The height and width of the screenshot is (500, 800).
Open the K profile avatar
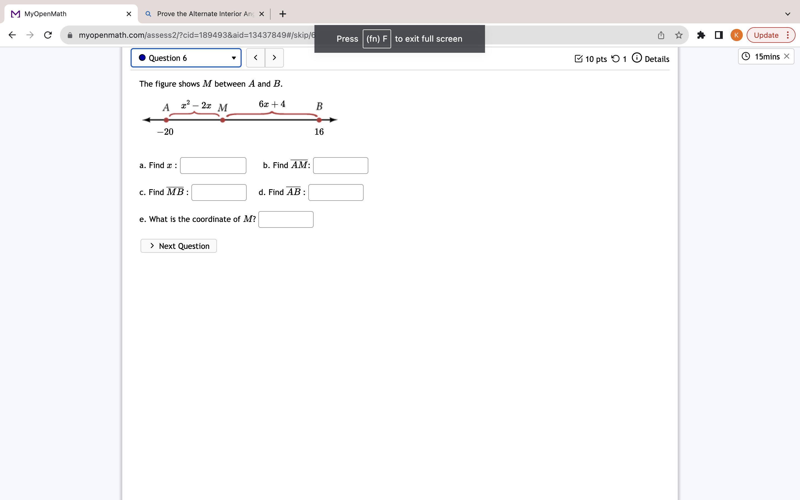(736, 35)
